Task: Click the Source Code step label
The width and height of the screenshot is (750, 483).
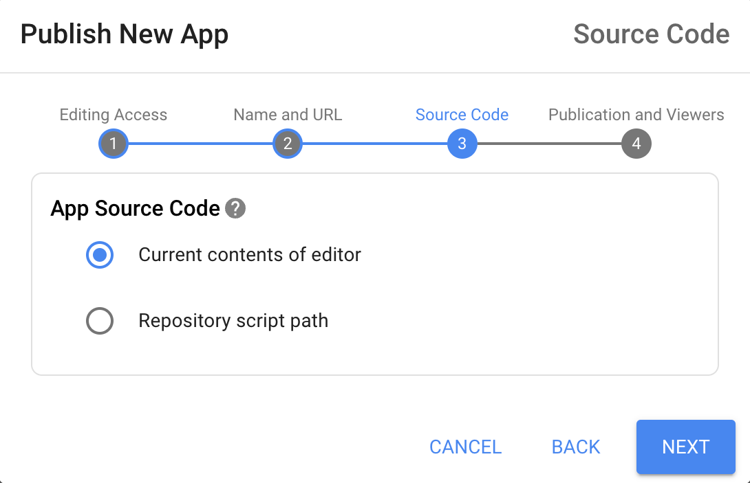Action: coord(462,115)
